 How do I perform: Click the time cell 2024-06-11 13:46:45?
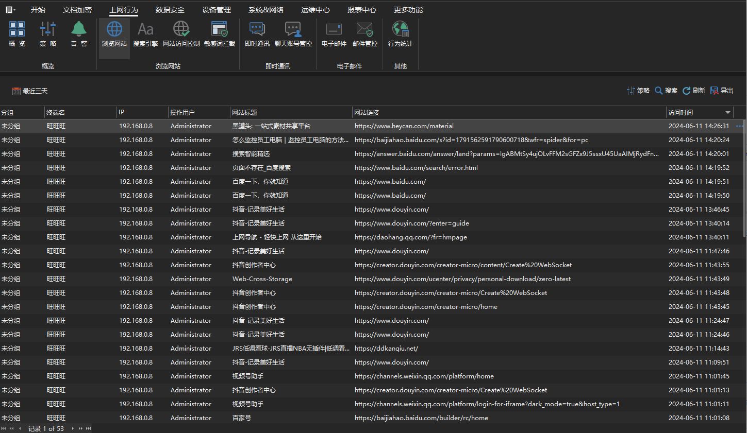(x=699, y=210)
